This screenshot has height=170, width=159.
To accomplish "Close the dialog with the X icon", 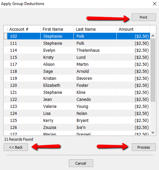I will 155,4.
